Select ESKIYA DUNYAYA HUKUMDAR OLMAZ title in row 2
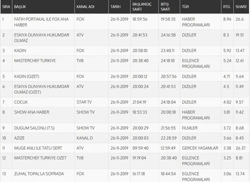 click(42, 38)
